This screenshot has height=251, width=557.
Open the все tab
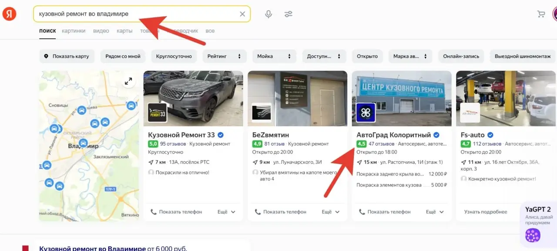pos(210,31)
